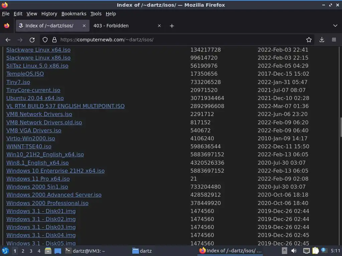
Task: Open a new tab with plus button
Action: point(172,26)
